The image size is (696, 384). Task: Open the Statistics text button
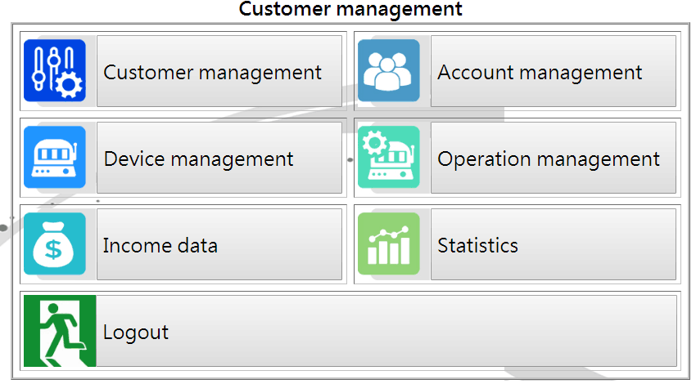coord(553,244)
